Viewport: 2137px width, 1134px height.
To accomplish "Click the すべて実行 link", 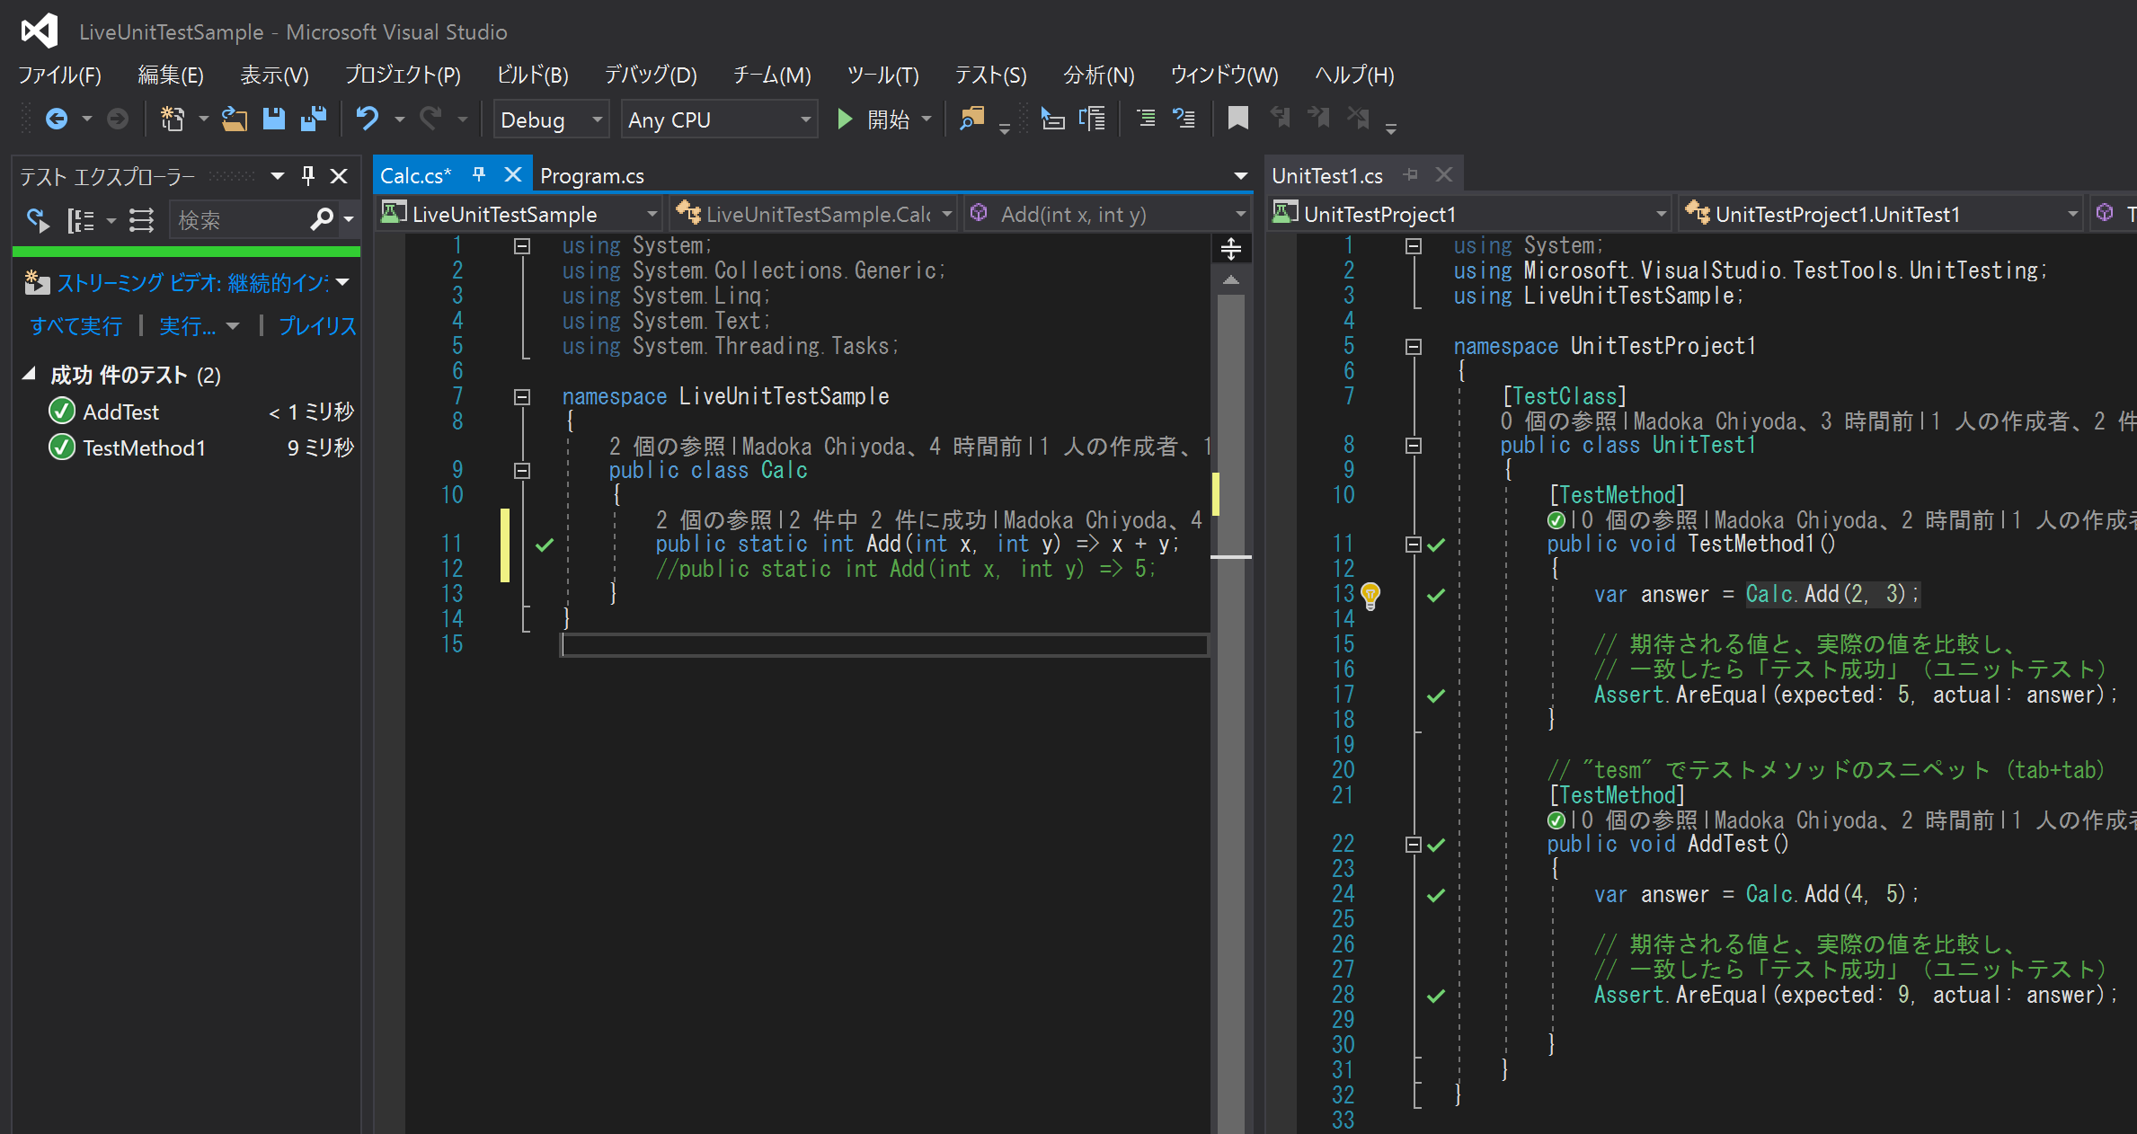I will [x=75, y=325].
